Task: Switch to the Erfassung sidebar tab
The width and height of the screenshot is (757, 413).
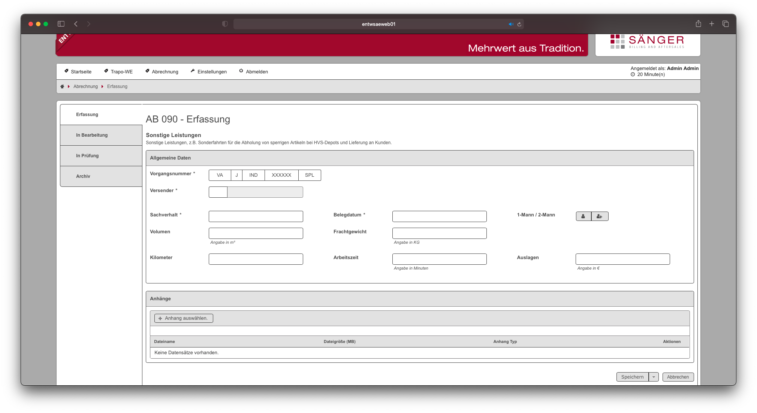Action: pos(101,115)
